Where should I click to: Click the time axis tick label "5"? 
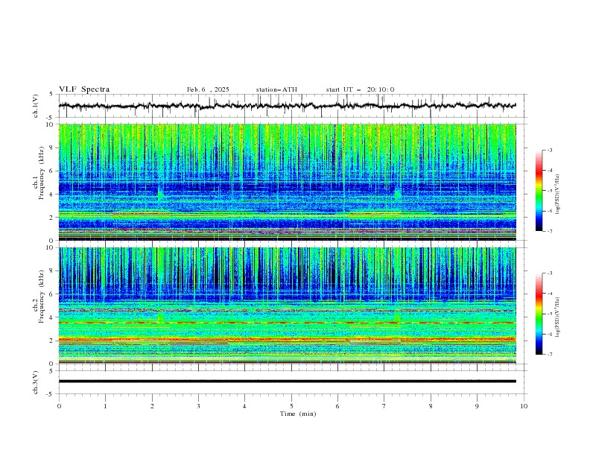click(x=291, y=406)
